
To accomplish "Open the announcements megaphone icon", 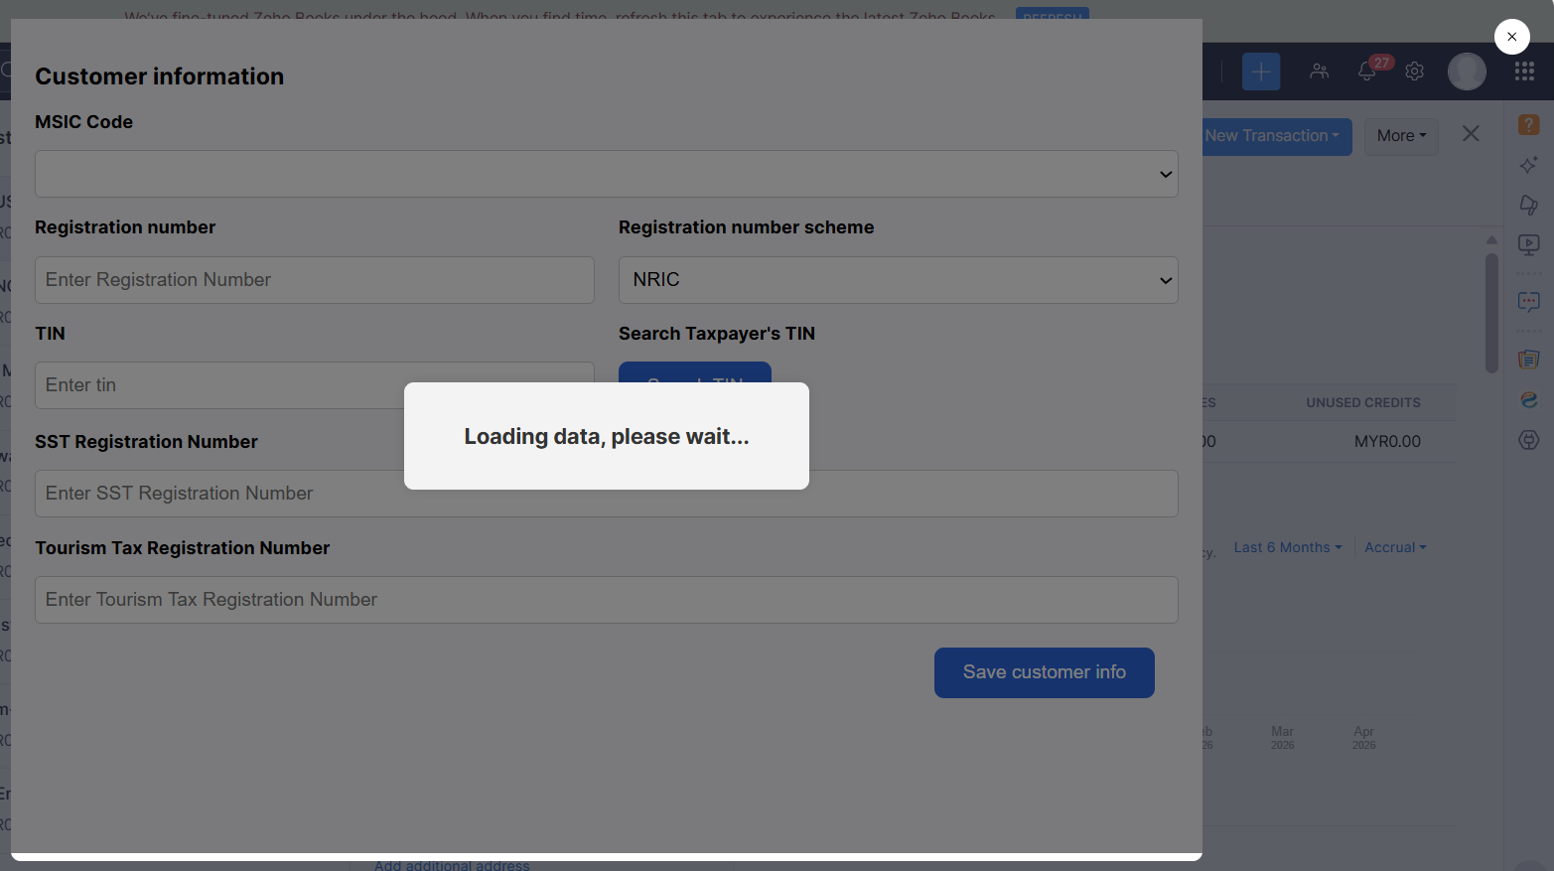I will tap(1528, 205).
